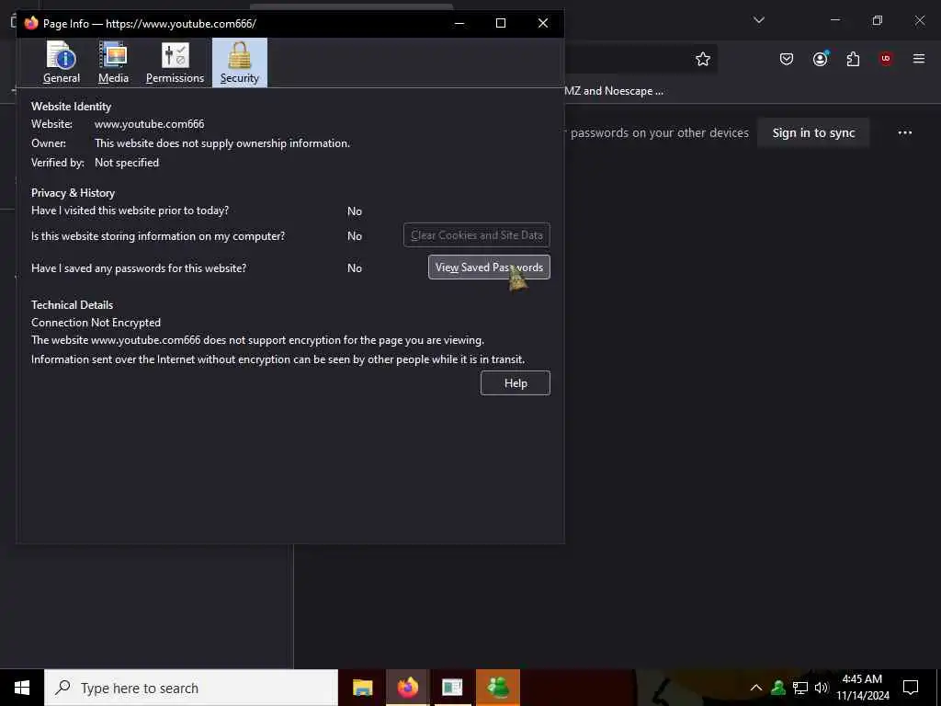Open the clock showing 4:45 AM
941x706 pixels.
pyautogui.click(x=862, y=688)
